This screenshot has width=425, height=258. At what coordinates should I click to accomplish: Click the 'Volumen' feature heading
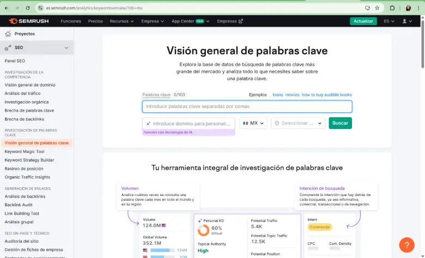point(130,188)
